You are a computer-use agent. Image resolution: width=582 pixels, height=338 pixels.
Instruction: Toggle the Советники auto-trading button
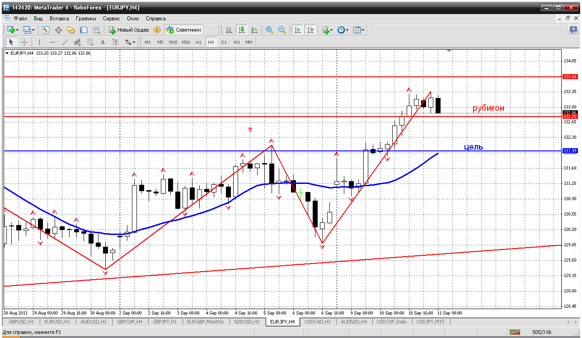point(183,30)
